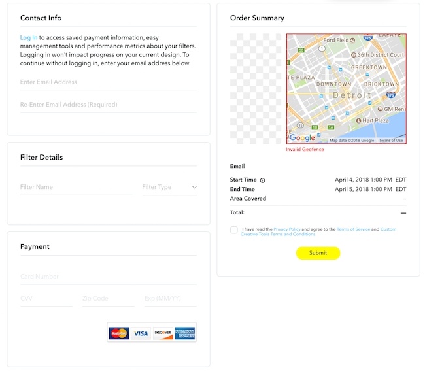Screen dimensions: 425x372
Task: Open the Terms of Service link
Action: coord(354,229)
